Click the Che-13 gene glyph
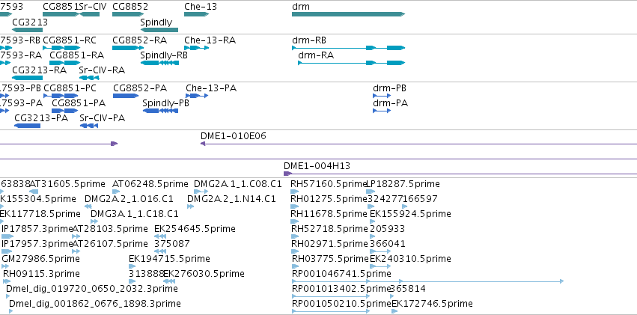The width and height of the screenshot is (637, 315). pos(196,15)
